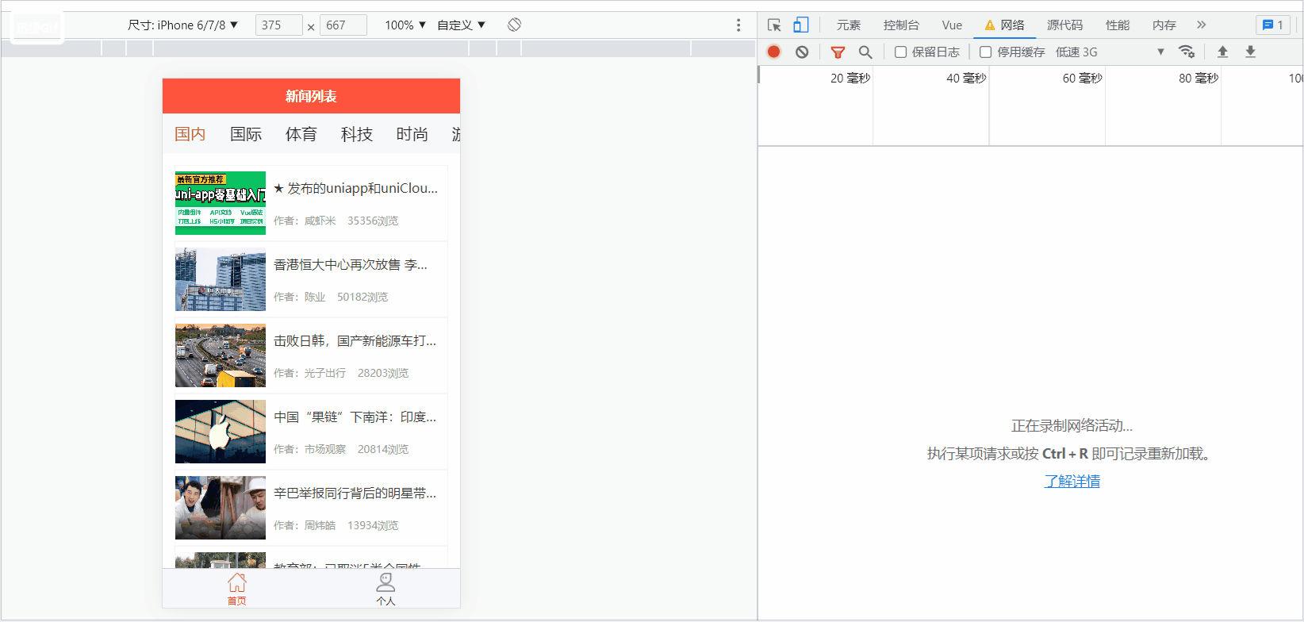Screen dimensions: 1304x622
Task: Tap the 首页 home tab icon
Action: (x=237, y=589)
